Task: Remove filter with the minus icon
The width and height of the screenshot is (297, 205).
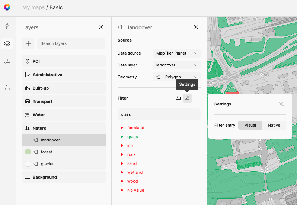Action: (x=196, y=98)
